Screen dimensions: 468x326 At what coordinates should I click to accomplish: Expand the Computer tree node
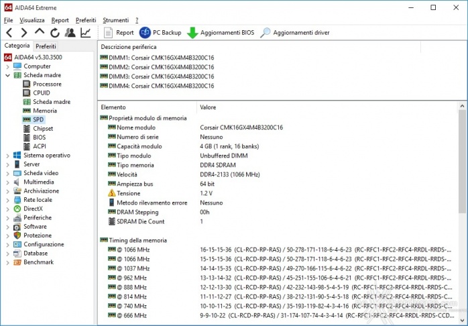[8, 66]
